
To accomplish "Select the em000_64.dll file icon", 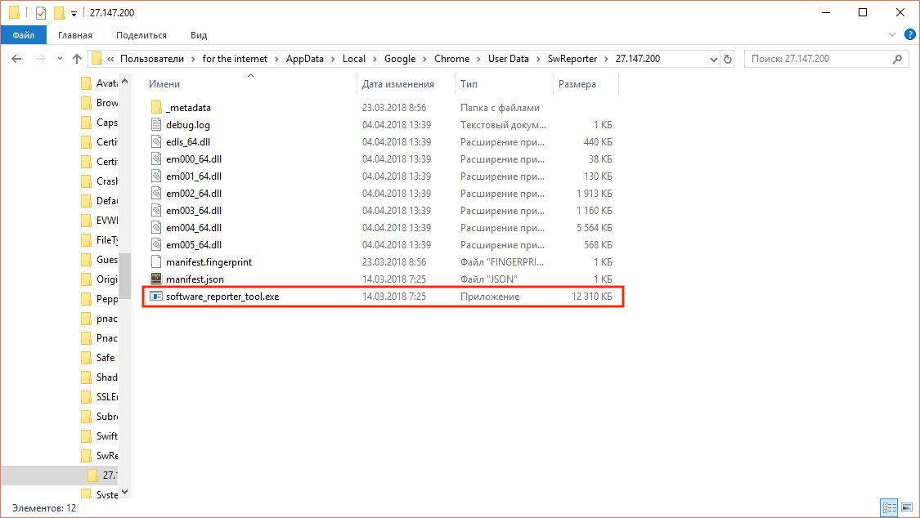I will [156, 159].
